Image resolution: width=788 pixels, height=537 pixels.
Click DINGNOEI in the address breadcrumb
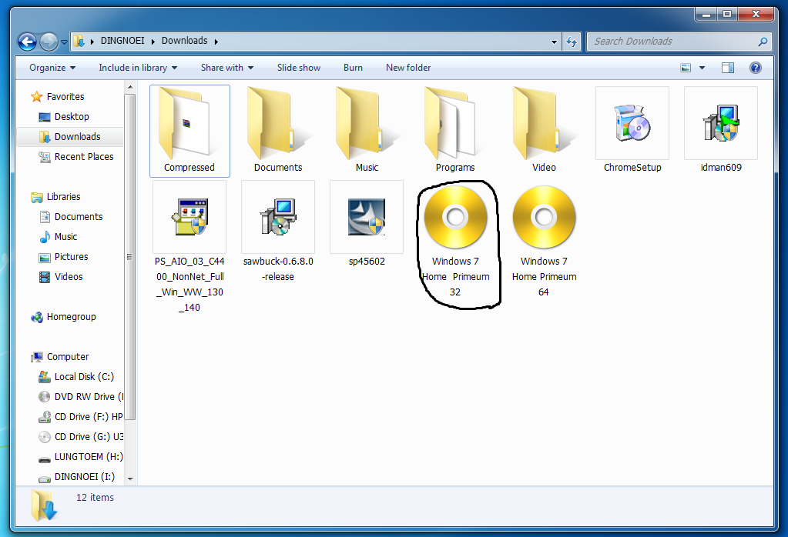[122, 41]
